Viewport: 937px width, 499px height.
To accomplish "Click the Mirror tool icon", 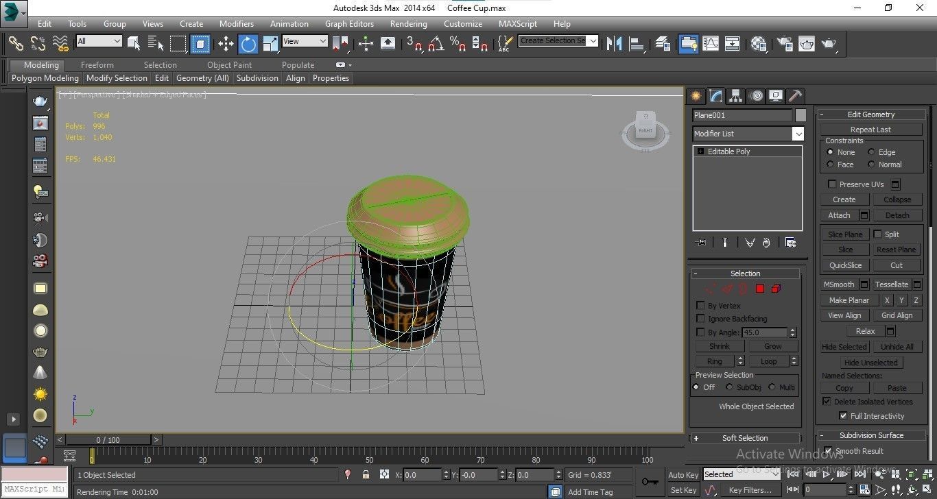I will [615, 44].
